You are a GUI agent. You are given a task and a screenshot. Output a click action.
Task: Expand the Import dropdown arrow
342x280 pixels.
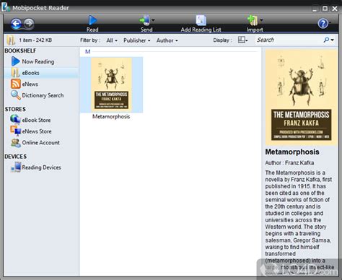pyautogui.click(x=261, y=20)
